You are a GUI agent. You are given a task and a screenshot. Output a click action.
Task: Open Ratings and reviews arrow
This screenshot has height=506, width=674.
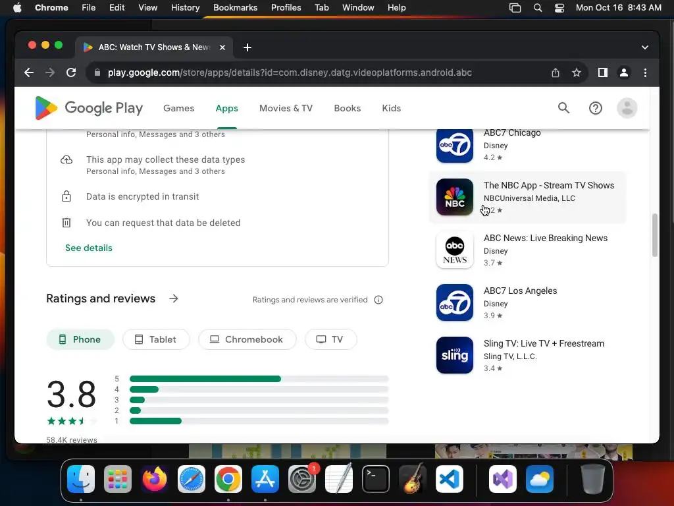tap(173, 298)
